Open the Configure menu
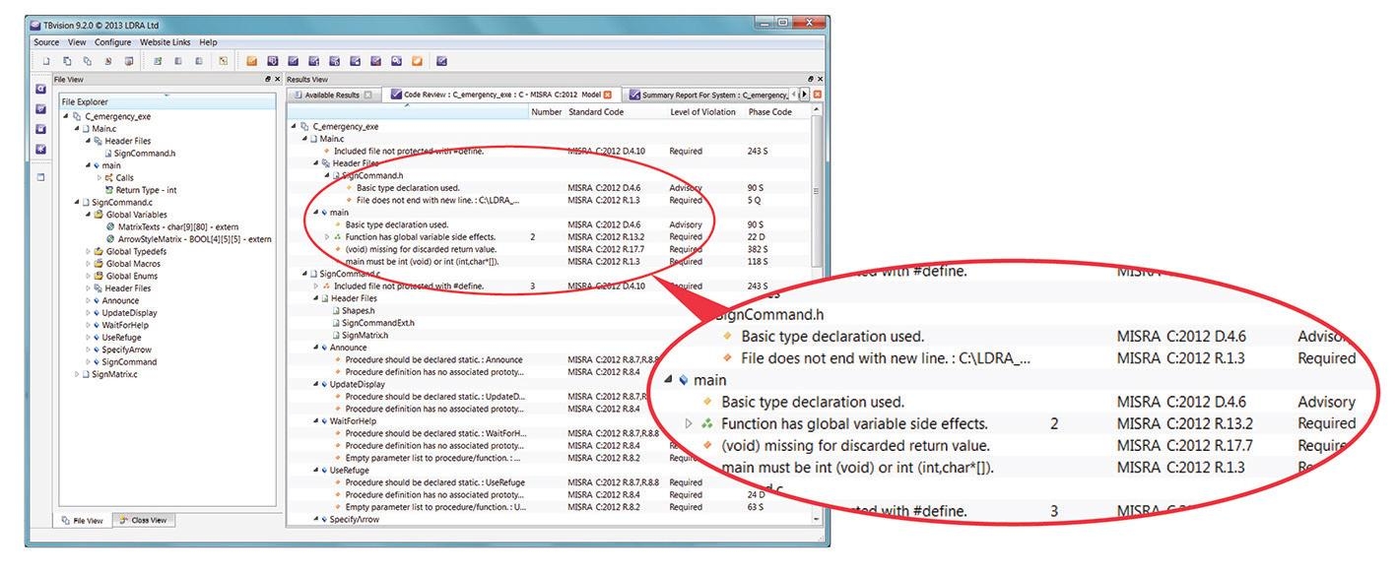The height and width of the screenshot is (573, 1396). [113, 42]
